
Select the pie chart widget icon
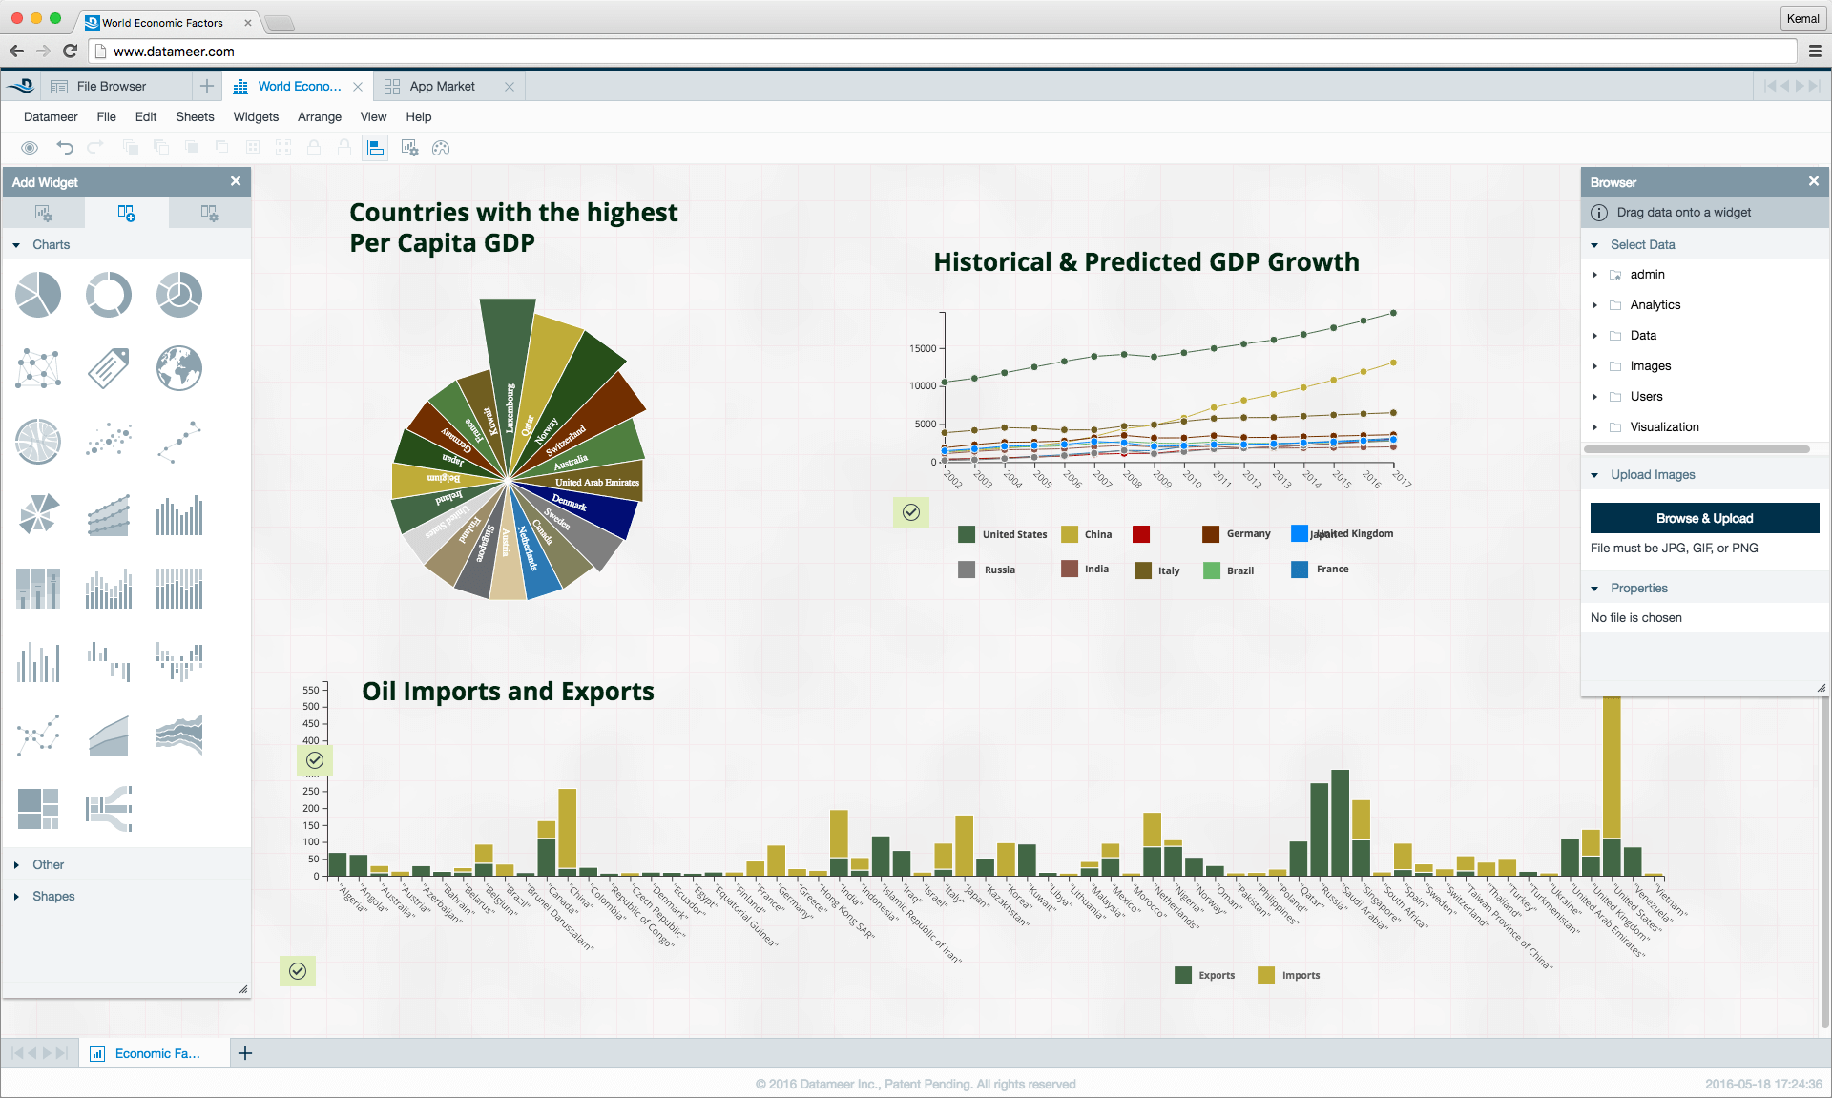pyautogui.click(x=38, y=295)
